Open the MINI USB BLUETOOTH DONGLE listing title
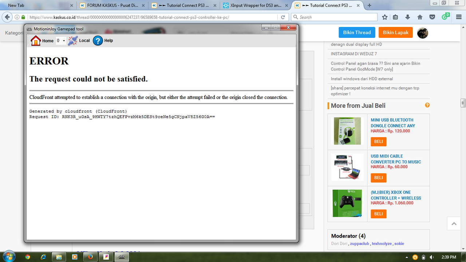The width and height of the screenshot is (466, 262). tap(393, 123)
